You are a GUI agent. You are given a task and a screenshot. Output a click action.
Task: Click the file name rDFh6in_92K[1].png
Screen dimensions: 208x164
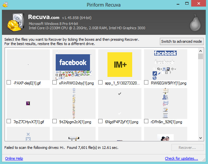166,122
